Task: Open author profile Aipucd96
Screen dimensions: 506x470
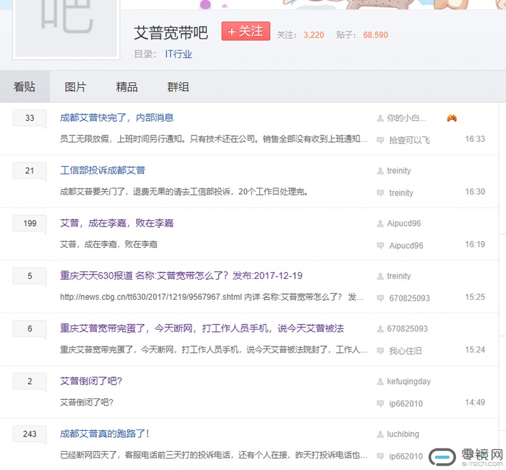Action: coord(404,223)
